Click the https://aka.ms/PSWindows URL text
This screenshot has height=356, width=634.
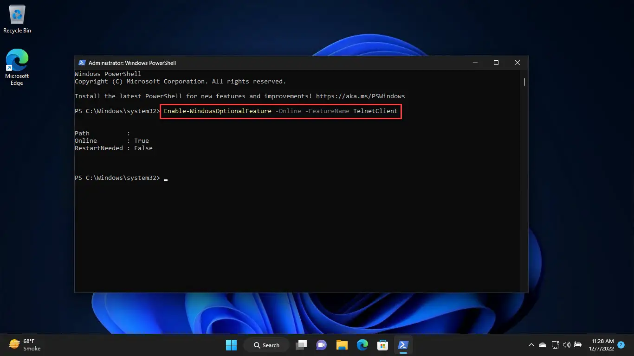click(361, 96)
